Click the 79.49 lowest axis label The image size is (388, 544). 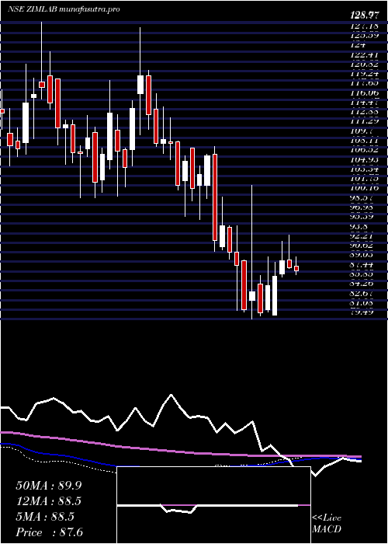[362, 312]
